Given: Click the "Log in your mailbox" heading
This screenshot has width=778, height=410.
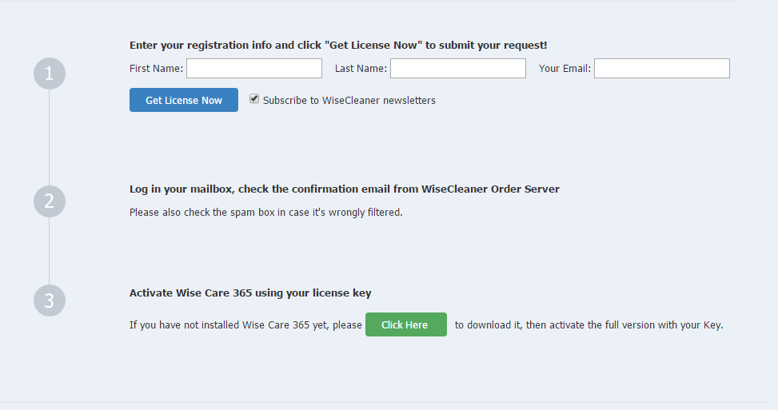Looking at the screenshot, I should [344, 189].
